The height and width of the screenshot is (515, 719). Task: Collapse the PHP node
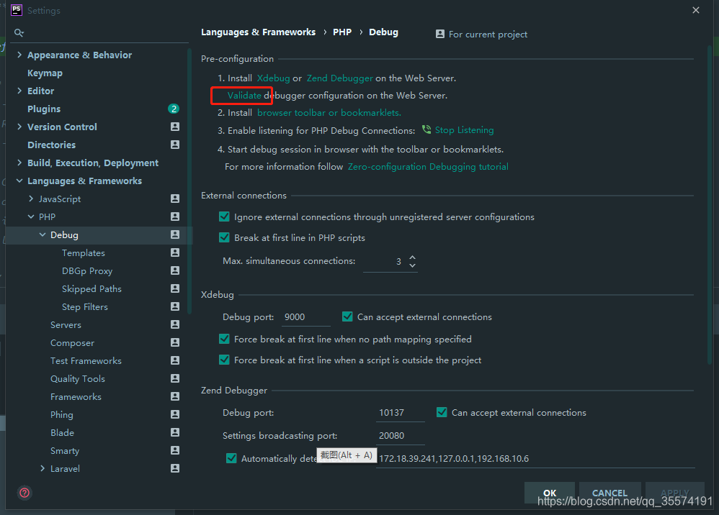pos(31,217)
